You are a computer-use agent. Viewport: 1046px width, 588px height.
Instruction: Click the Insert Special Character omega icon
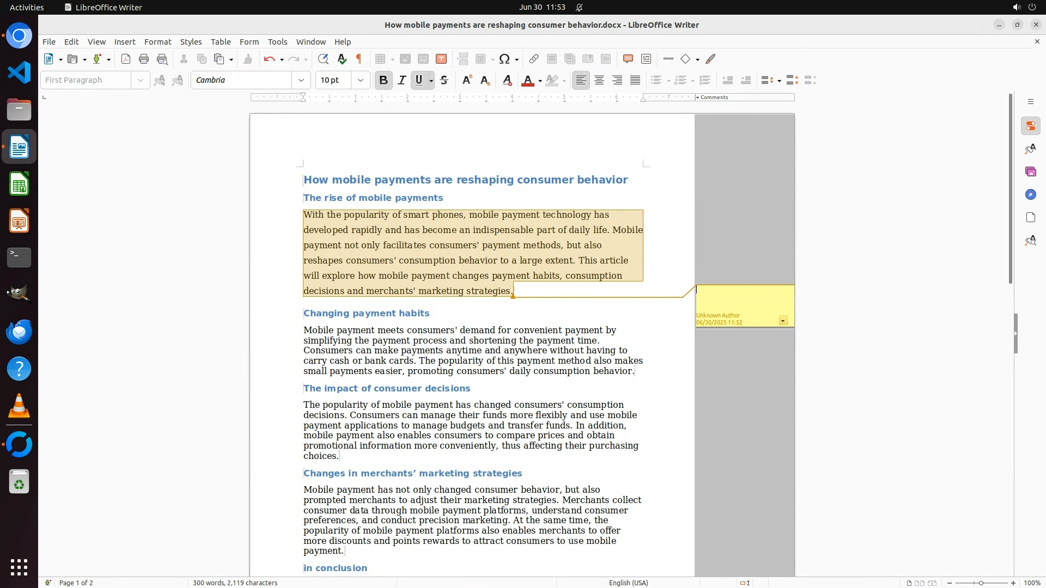click(504, 59)
